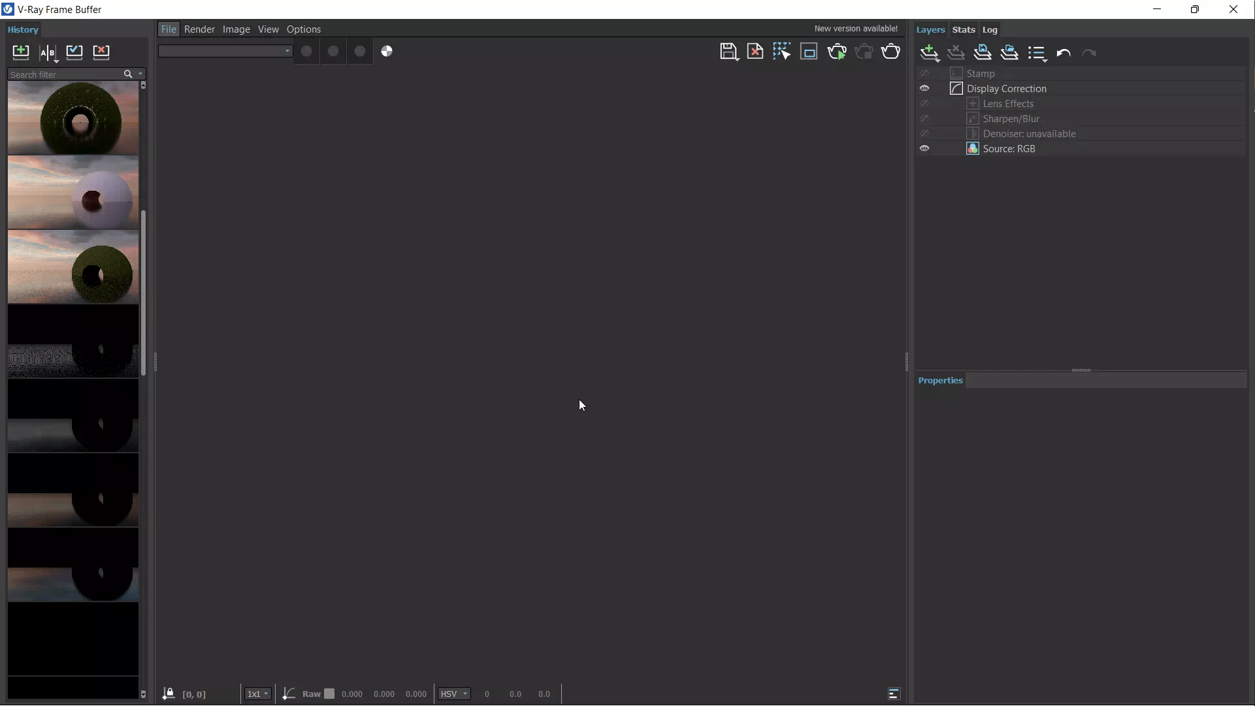Click the alpha checkerboard swatch
The width and height of the screenshot is (1255, 706).
click(386, 51)
